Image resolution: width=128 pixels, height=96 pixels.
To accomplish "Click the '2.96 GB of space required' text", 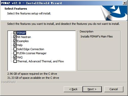I will coord(32,74).
